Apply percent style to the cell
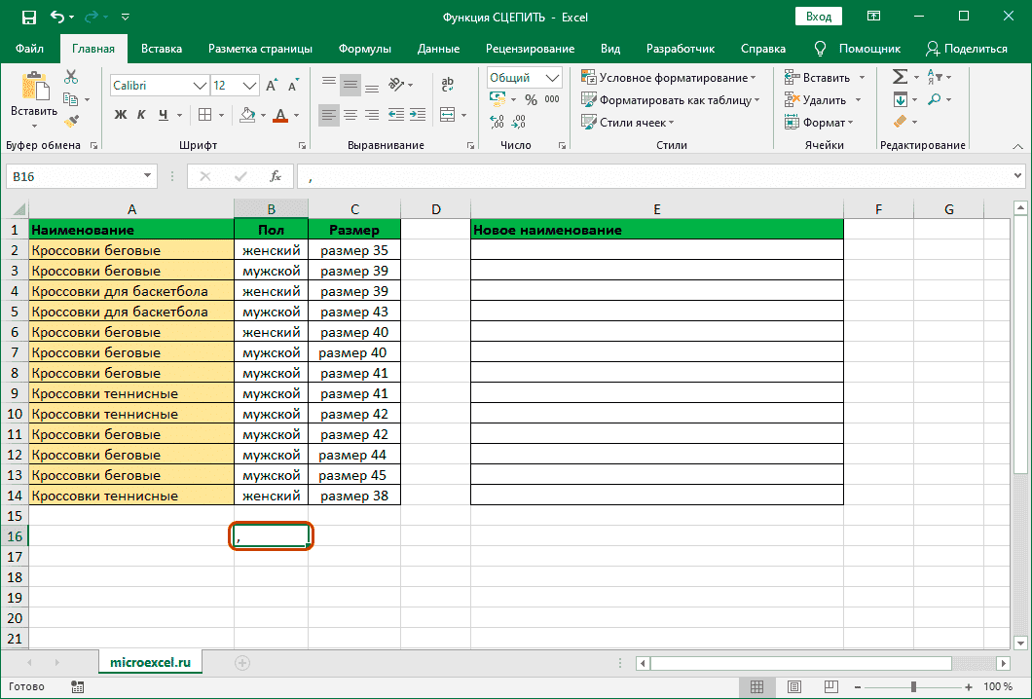Screen dimensions: 1032x699 (x=531, y=99)
